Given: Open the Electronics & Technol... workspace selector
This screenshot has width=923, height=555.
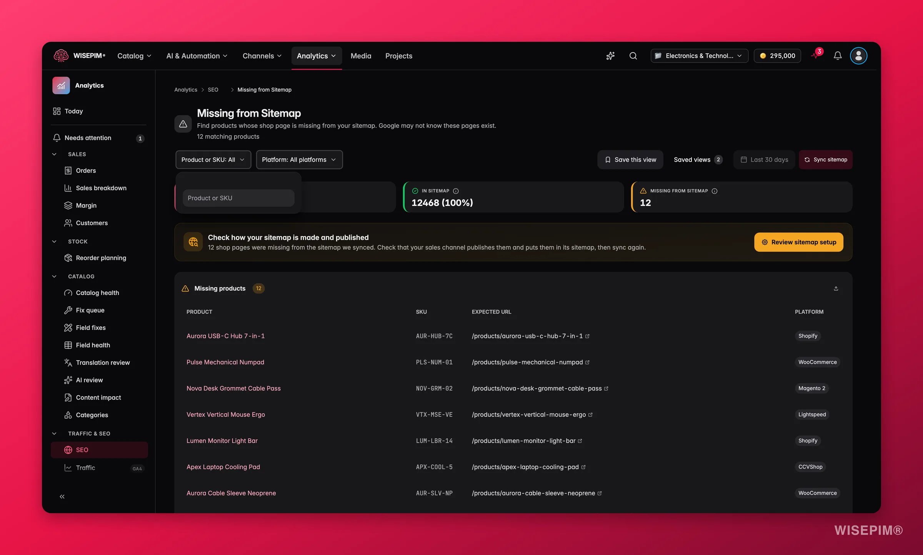Looking at the screenshot, I should [699, 56].
